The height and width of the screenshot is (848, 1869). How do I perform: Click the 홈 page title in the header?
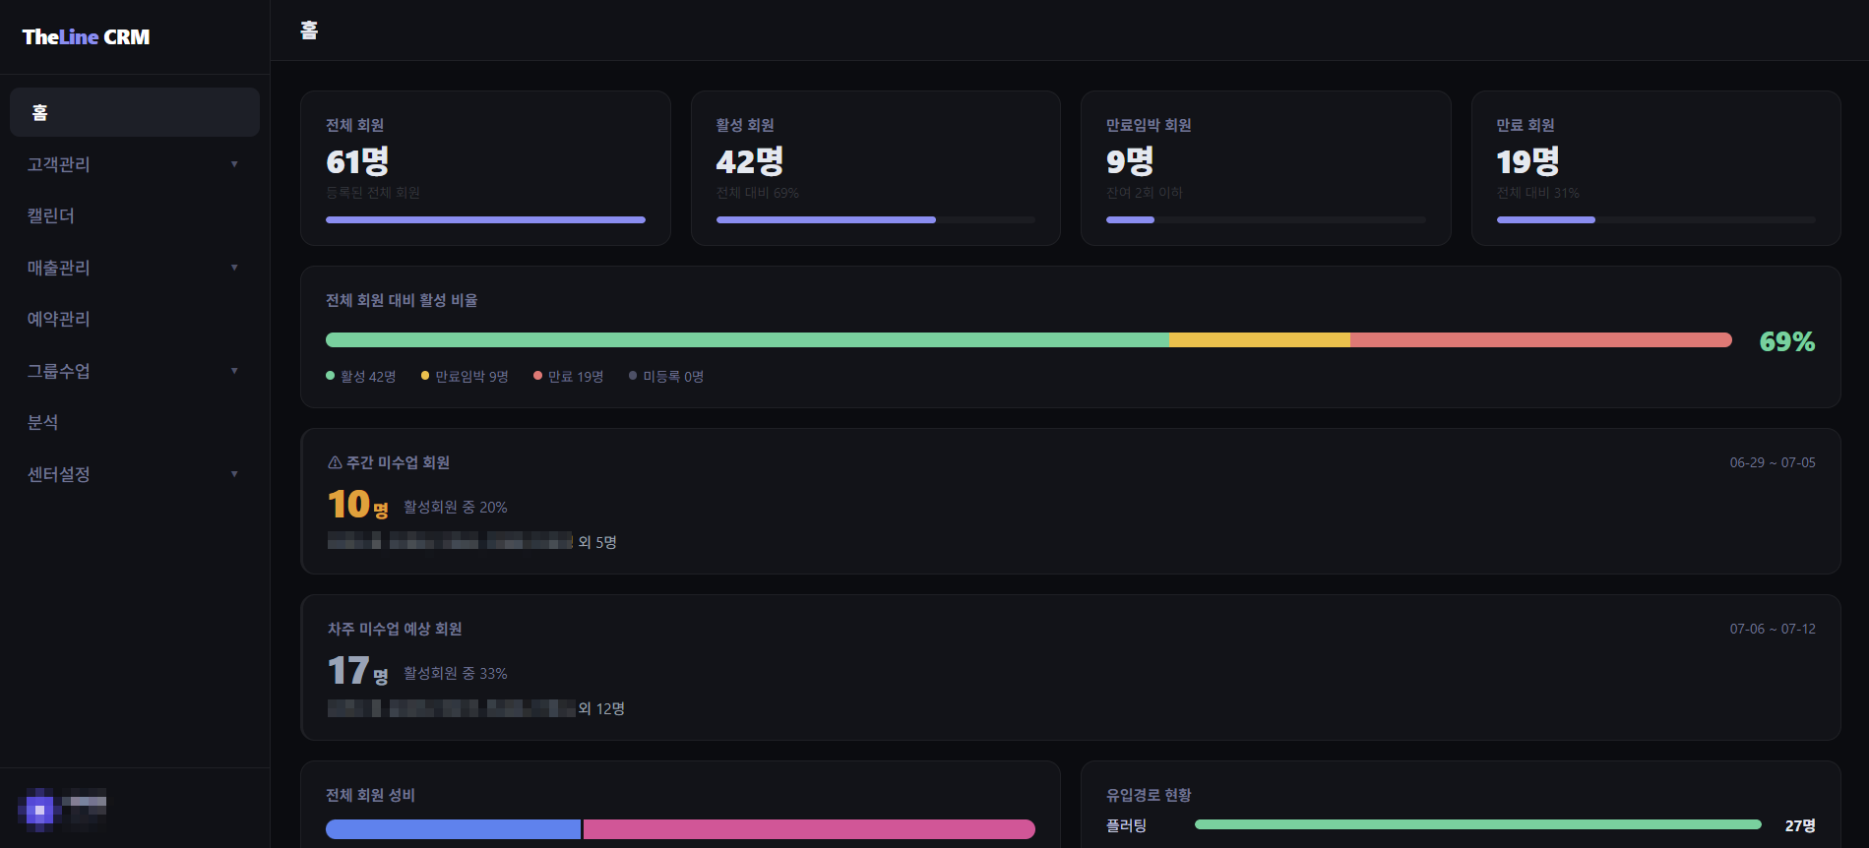point(309,30)
